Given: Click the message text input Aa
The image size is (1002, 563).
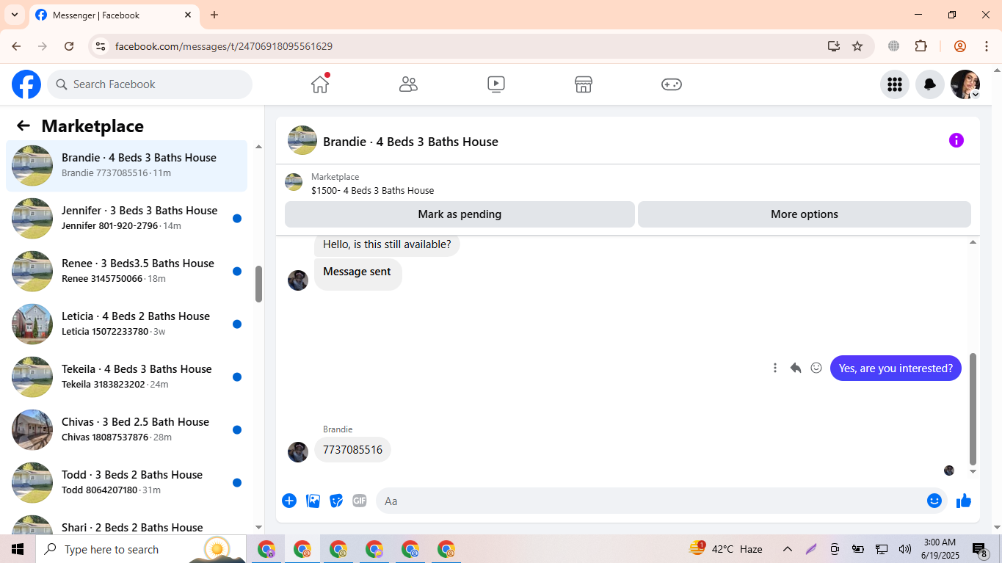Looking at the screenshot, I should tap(650, 501).
